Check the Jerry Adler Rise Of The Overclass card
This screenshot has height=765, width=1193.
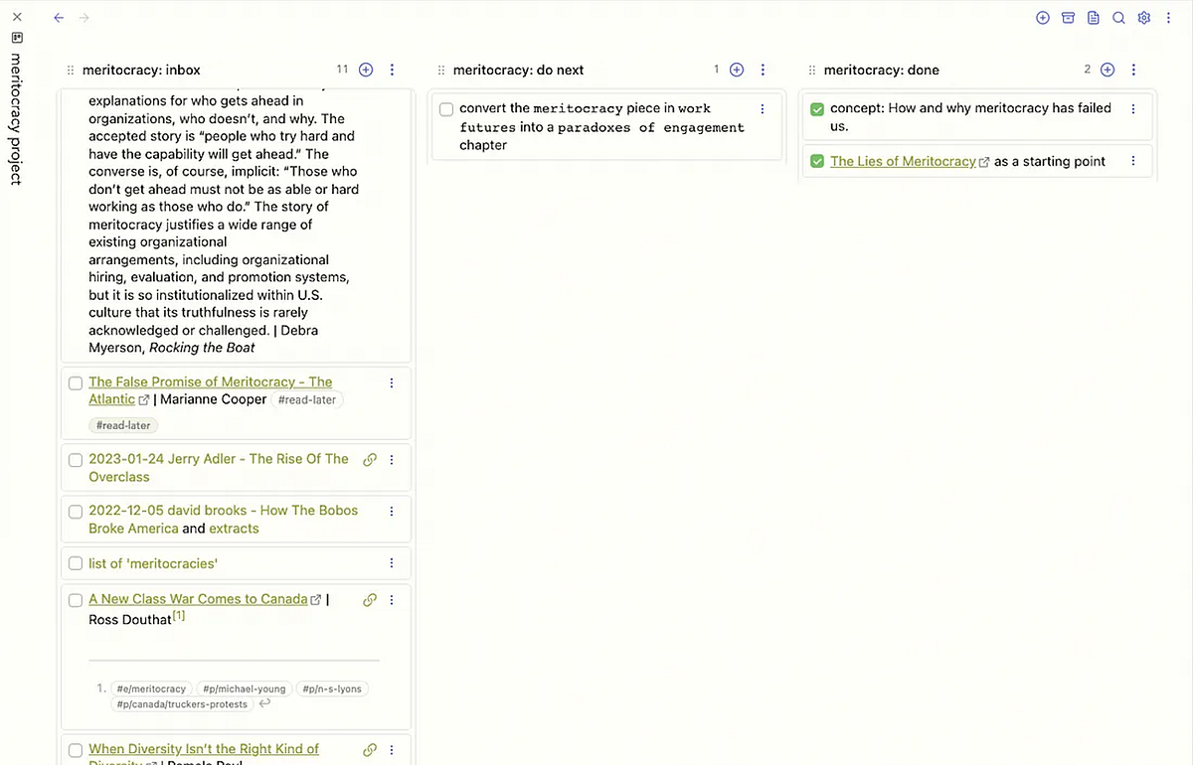tap(76, 460)
